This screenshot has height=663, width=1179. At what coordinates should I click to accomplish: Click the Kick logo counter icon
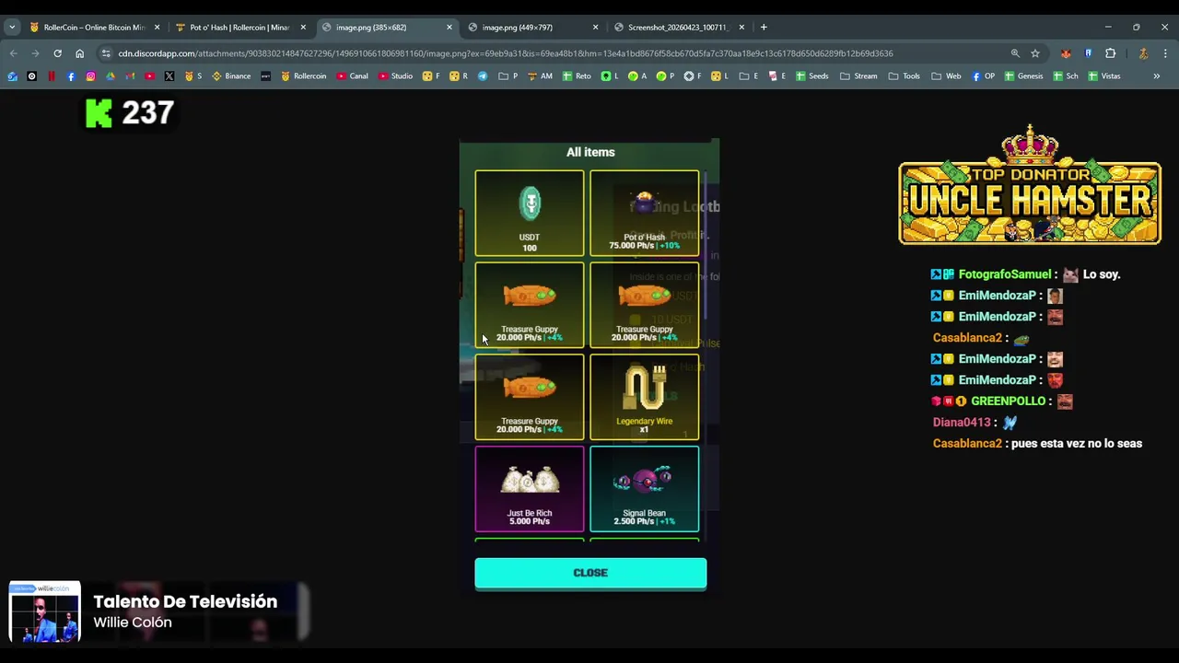pos(99,113)
